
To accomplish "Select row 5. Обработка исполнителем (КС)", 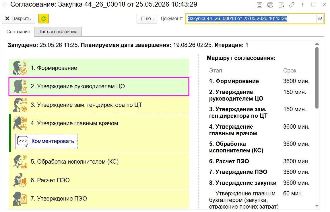I will pyautogui.click(x=99, y=162).
